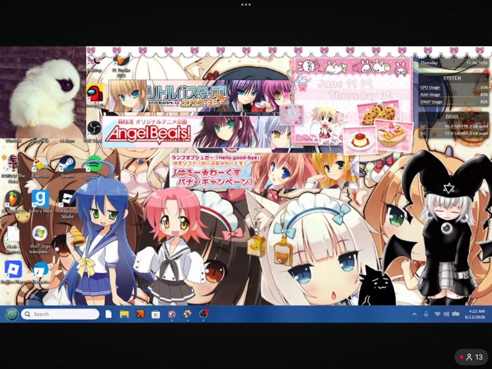Click the battery icon in system tray

(456, 314)
